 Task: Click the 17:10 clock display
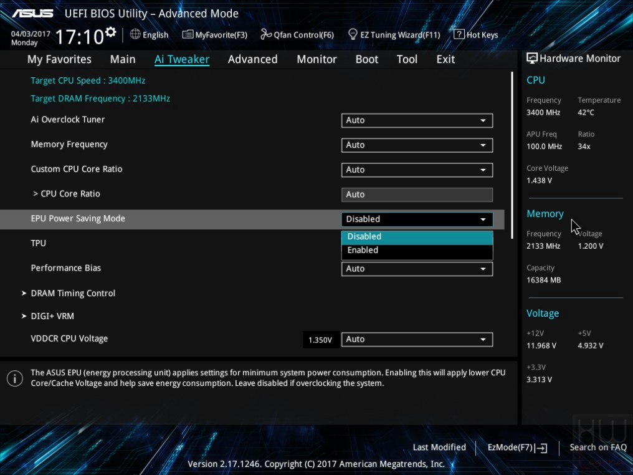coord(80,37)
